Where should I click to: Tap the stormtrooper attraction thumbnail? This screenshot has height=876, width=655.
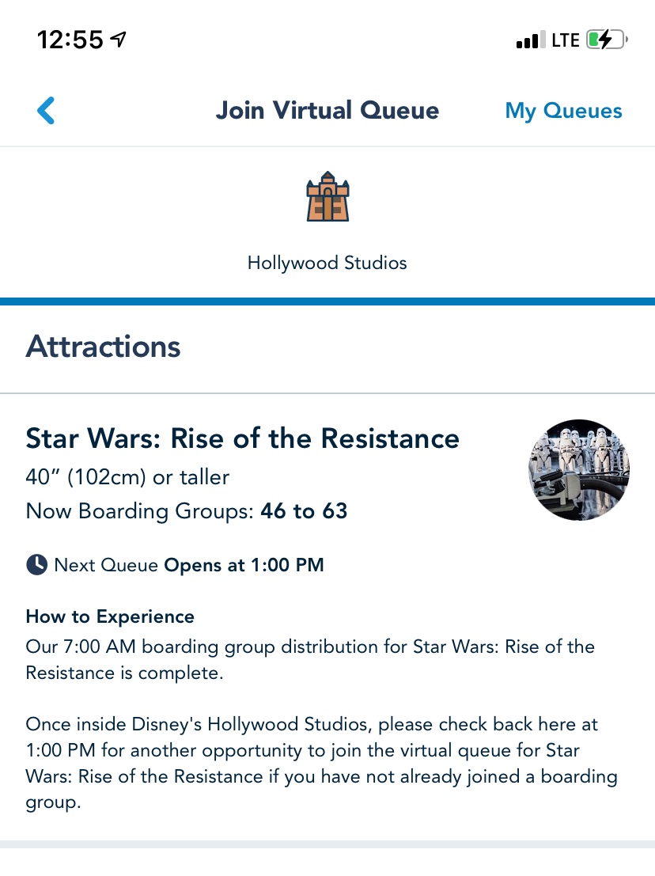[578, 470]
